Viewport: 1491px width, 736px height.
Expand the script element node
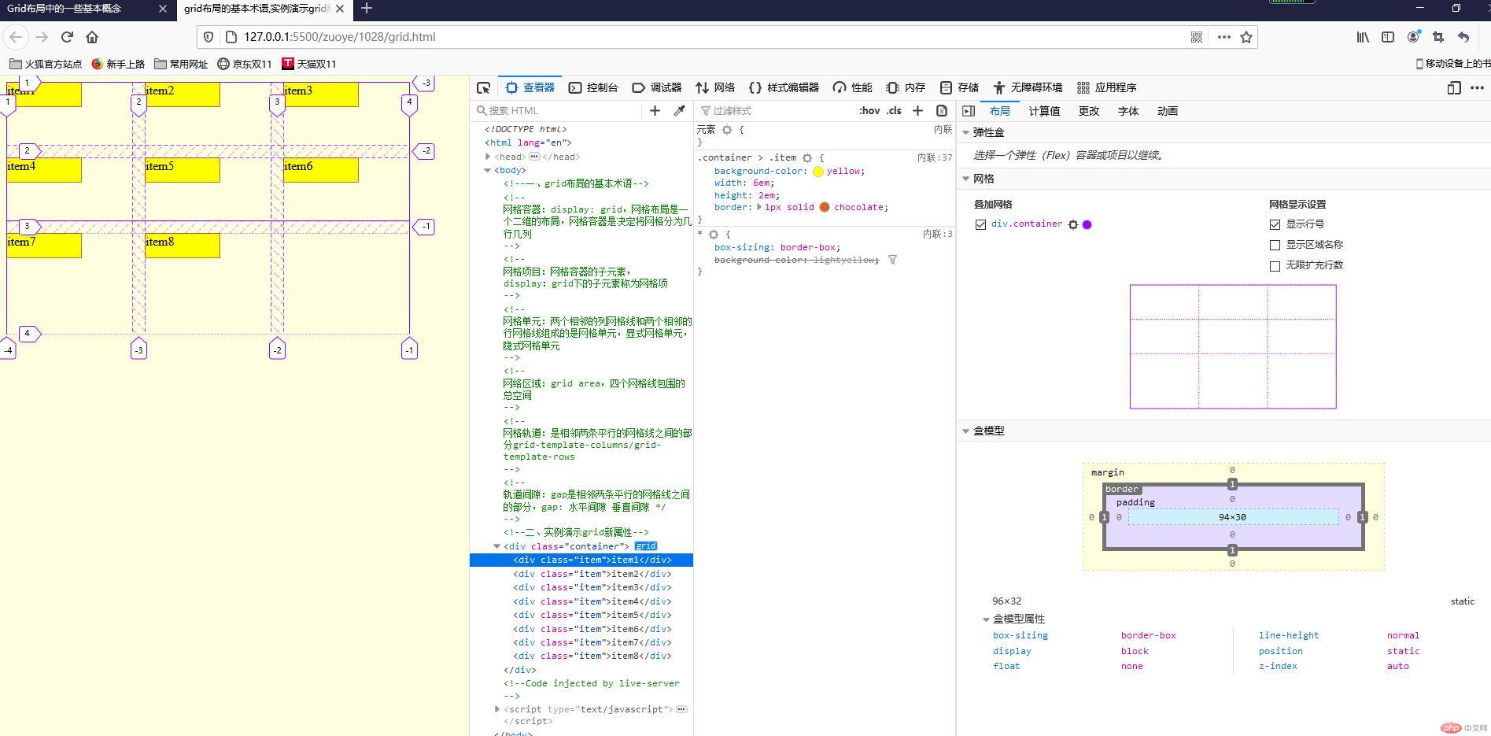pos(497,709)
